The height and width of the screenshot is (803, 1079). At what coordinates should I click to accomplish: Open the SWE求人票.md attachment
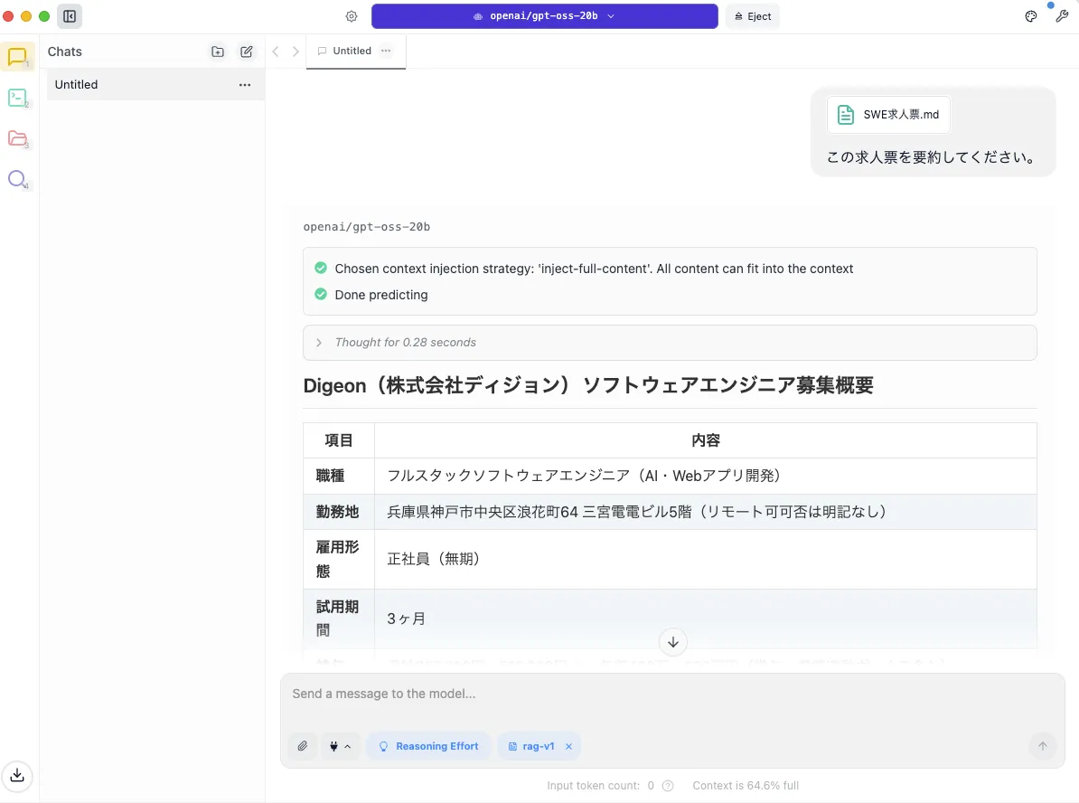tap(888, 114)
